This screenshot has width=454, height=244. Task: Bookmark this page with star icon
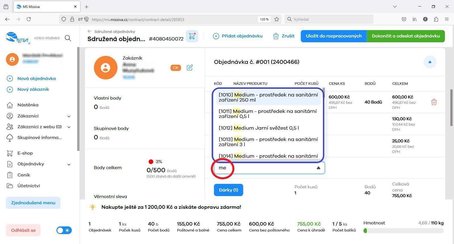(277, 19)
